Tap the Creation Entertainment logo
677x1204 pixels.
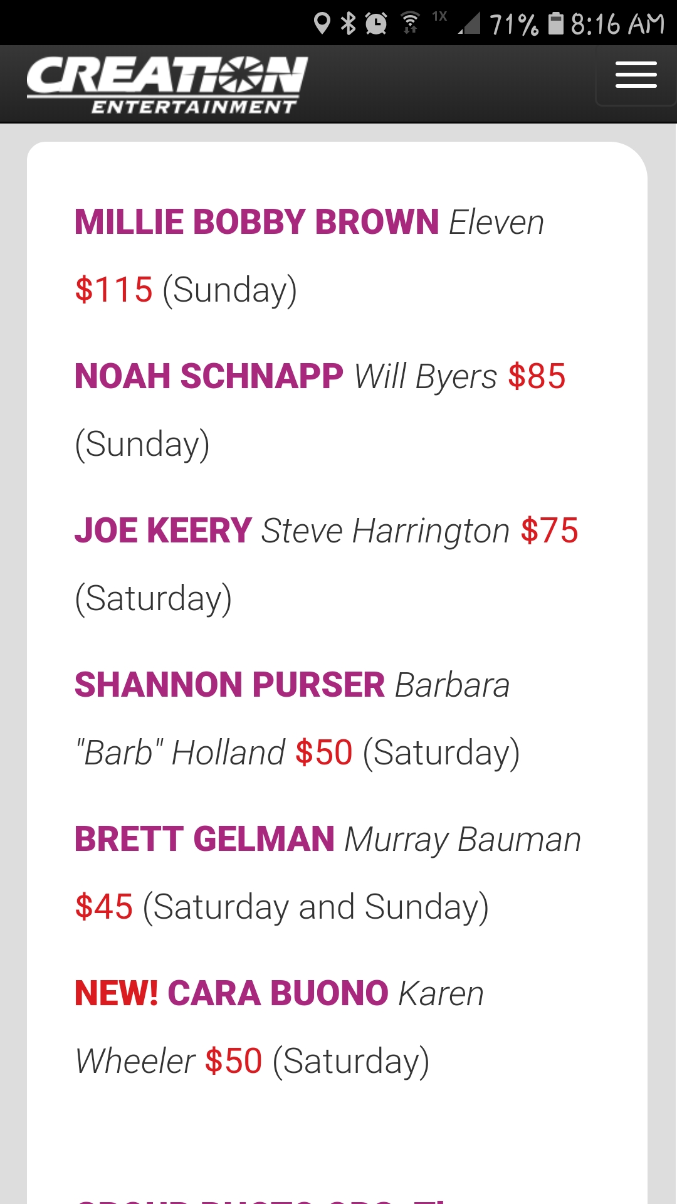[x=167, y=85]
